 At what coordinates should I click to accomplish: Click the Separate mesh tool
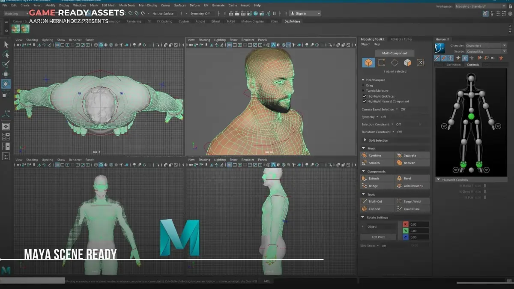click(412, 155)
